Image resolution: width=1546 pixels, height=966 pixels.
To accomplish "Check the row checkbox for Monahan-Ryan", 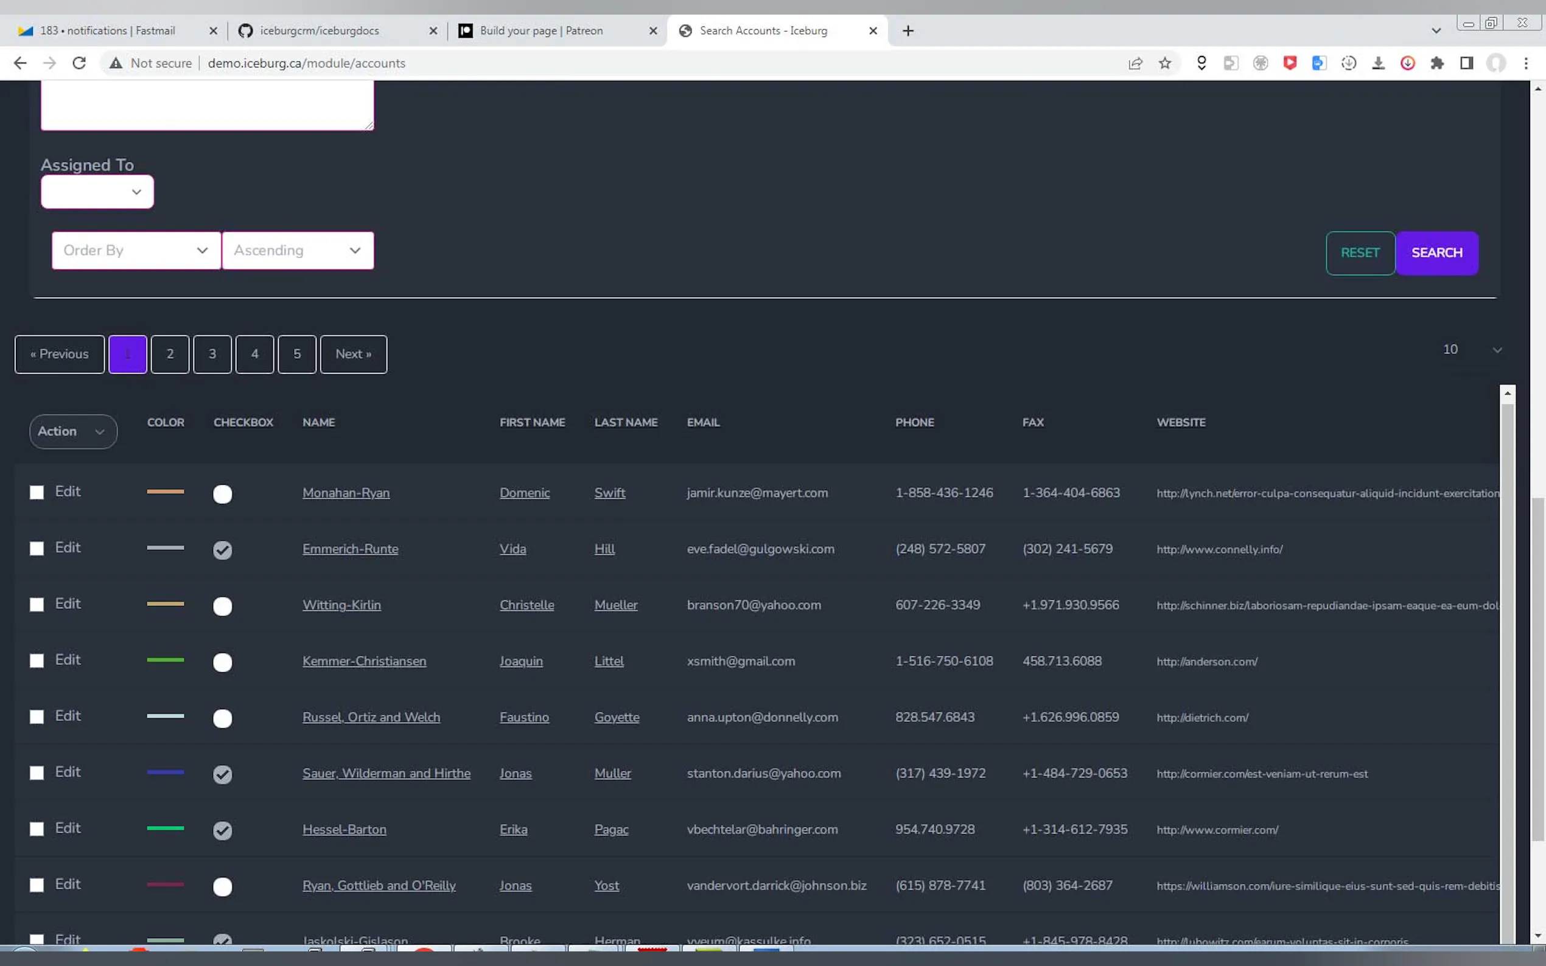I will pos(37,493).
